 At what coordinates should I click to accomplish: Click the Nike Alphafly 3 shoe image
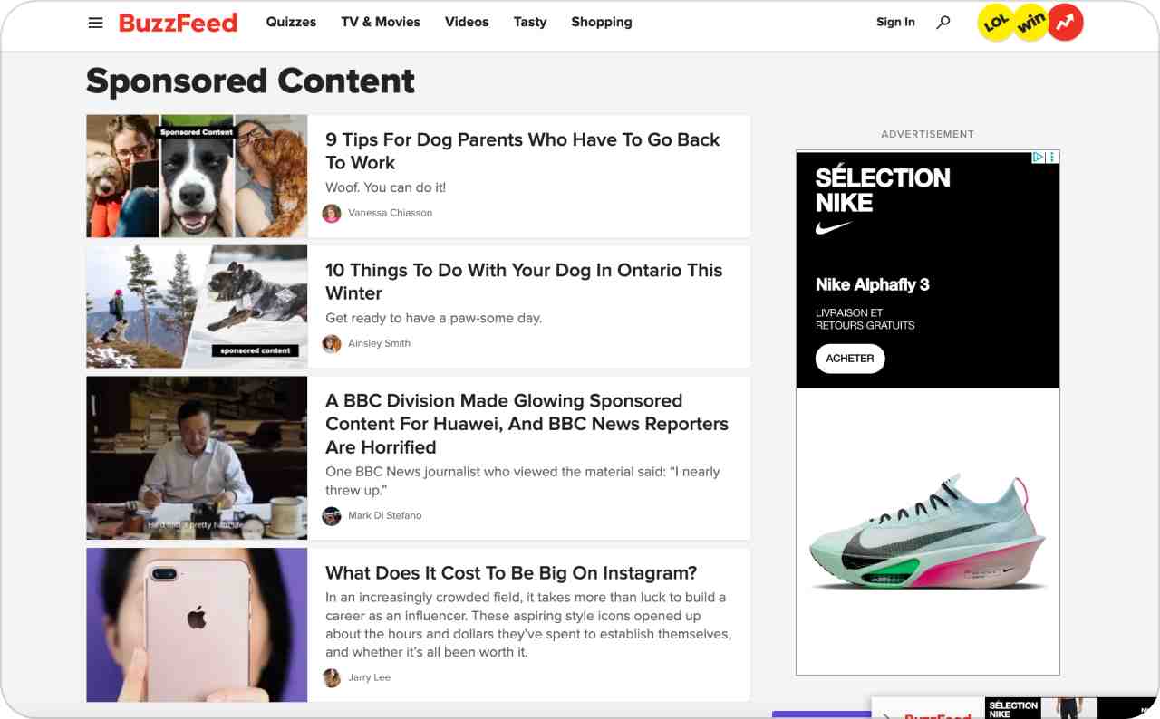[927, 530]
